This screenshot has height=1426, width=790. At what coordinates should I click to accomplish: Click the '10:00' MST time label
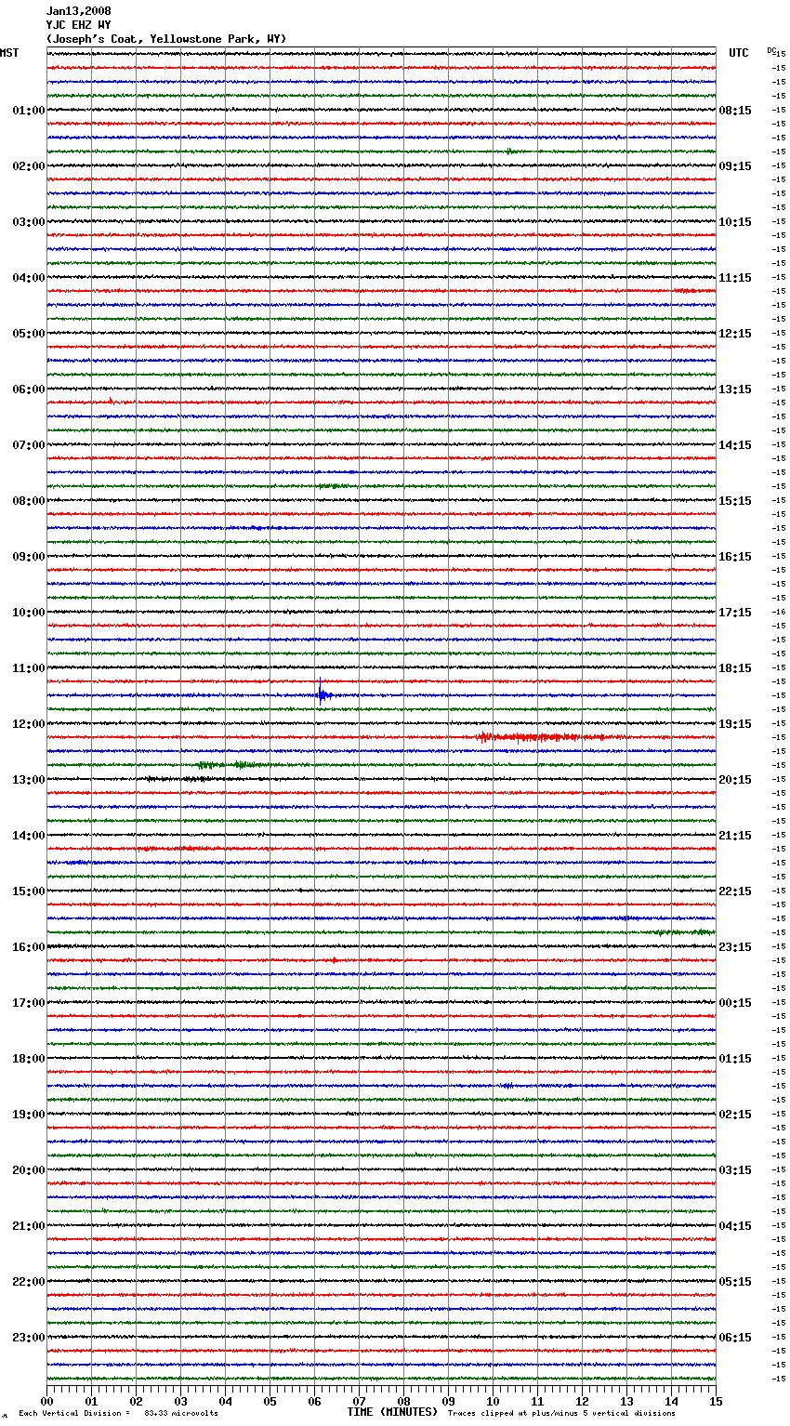click(x=29, y=613)
